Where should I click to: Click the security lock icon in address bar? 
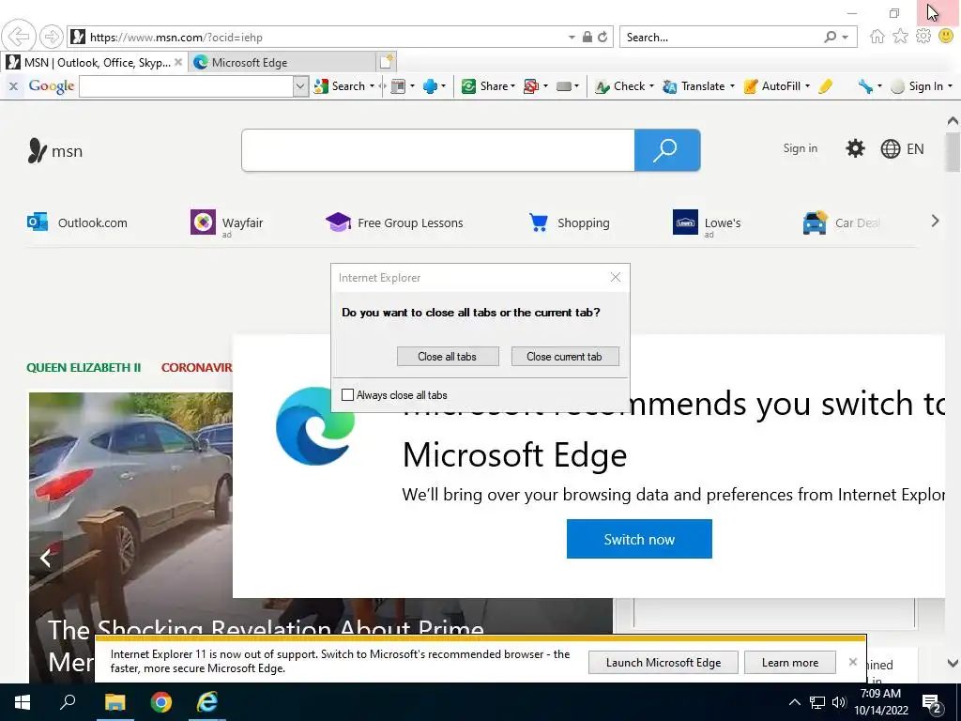pyautogui.click(x=587, y=37)
